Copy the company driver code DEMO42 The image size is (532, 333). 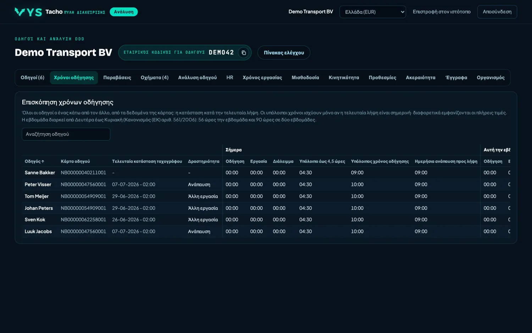click(244, 53)
